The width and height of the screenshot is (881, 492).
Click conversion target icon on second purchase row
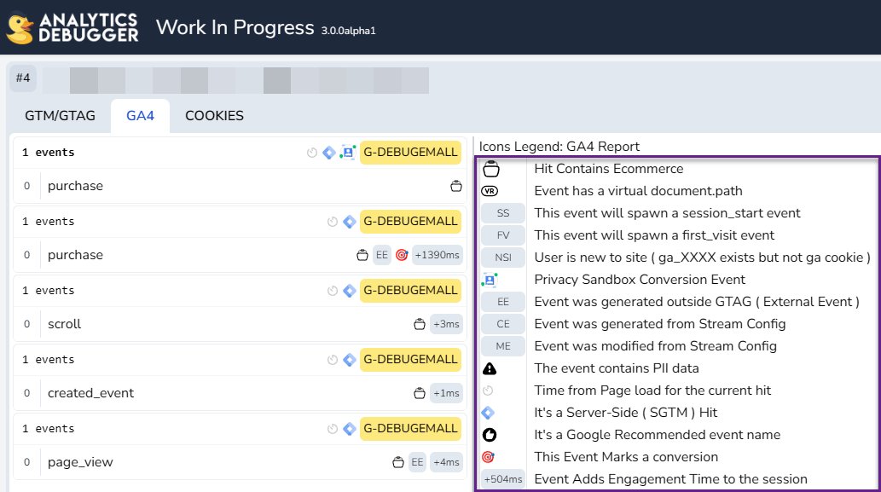[401, 255]
